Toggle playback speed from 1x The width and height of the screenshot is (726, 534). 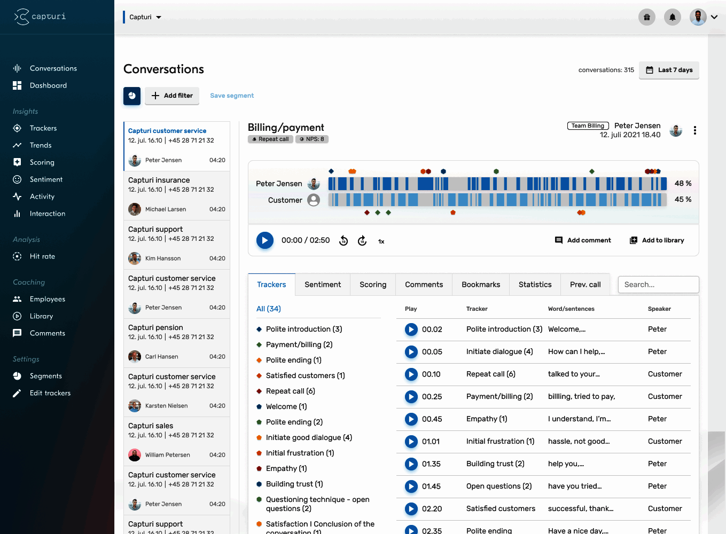coord(381,241)
